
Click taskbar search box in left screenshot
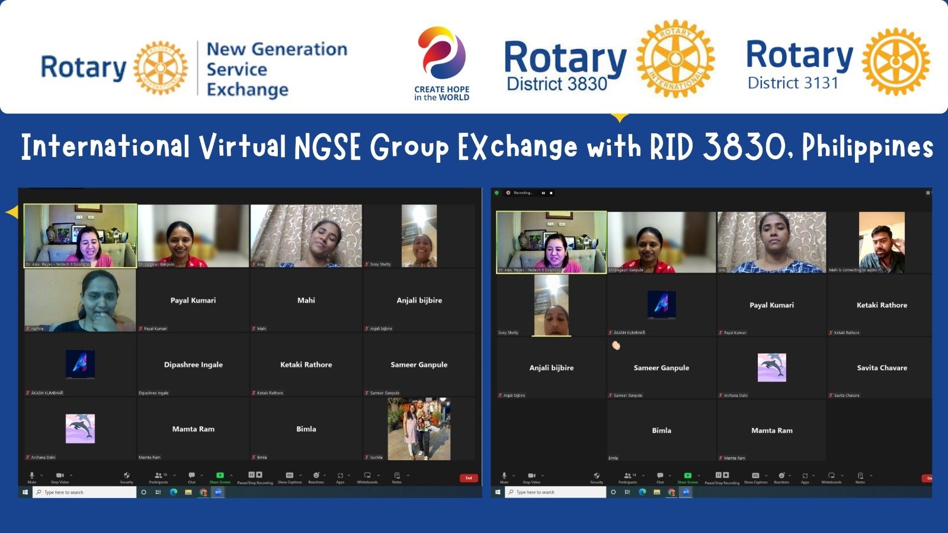coord(84,492)
